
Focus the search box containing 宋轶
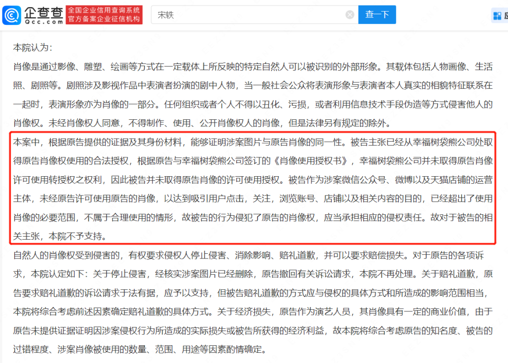click(x=255, y=15)
